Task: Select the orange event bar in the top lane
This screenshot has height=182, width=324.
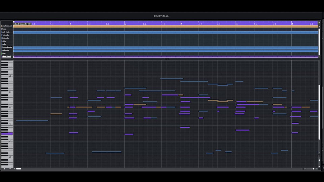Action: pos(166,26)
